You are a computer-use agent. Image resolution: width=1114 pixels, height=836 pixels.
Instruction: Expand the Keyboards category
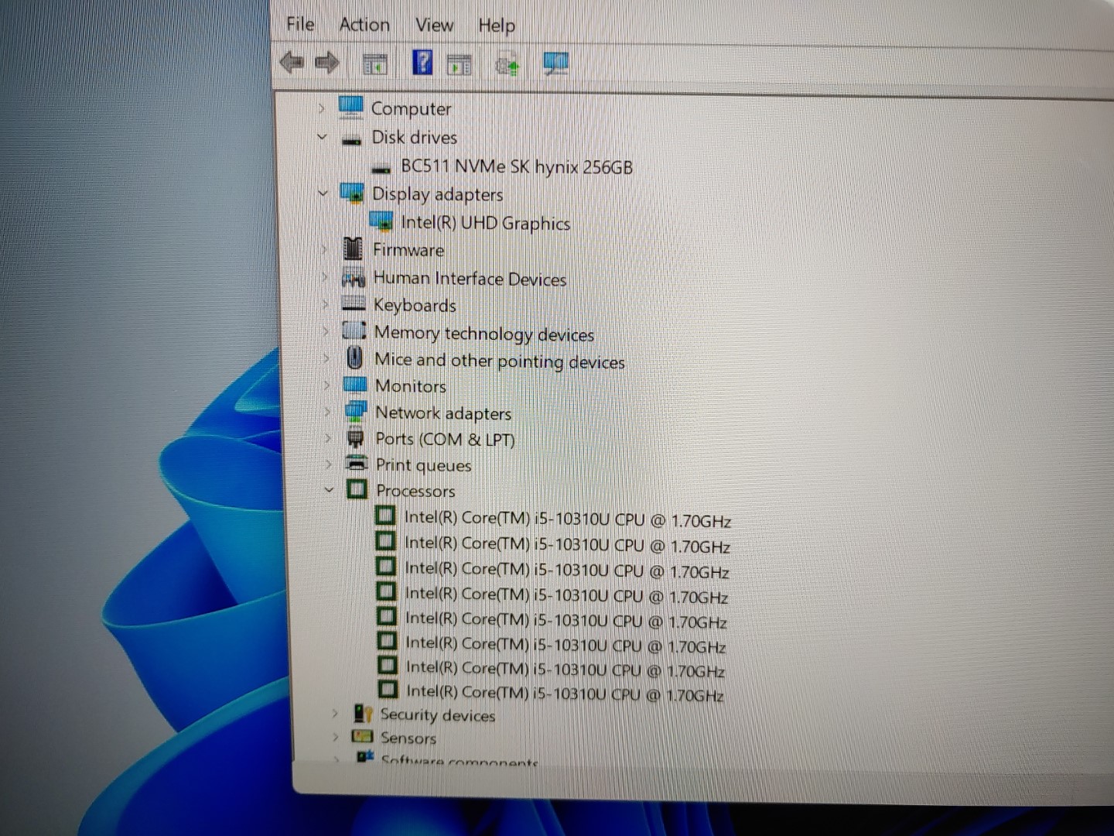point(326,304)
